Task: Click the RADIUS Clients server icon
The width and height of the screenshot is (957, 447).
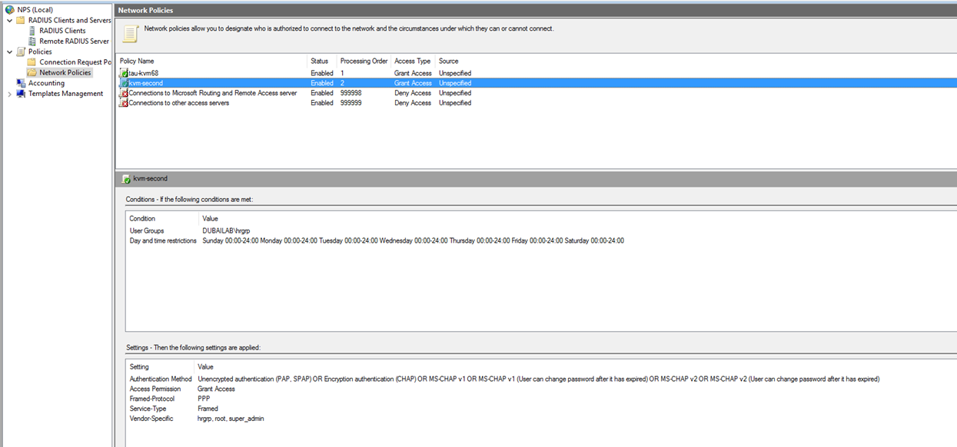Action: pyautogui.click(x=32, y=31)
